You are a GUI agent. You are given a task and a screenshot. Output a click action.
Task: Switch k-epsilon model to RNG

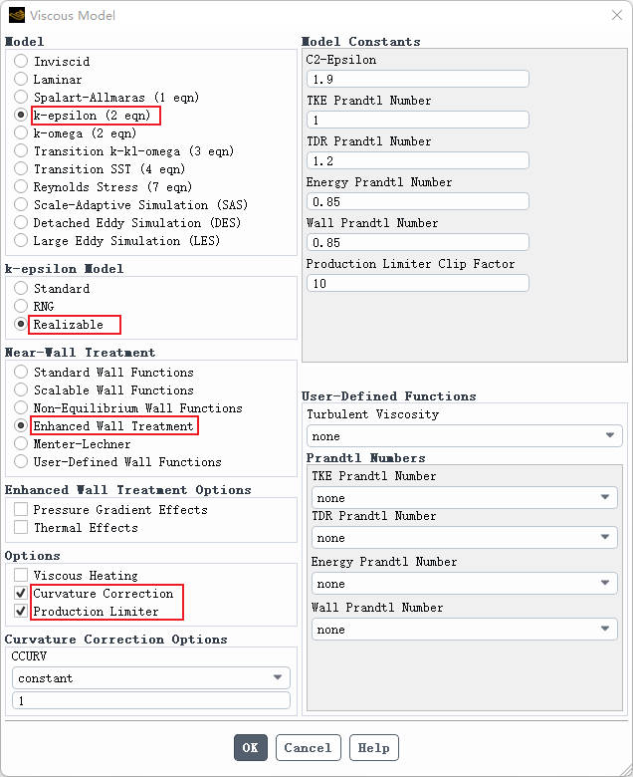(21, 307)
